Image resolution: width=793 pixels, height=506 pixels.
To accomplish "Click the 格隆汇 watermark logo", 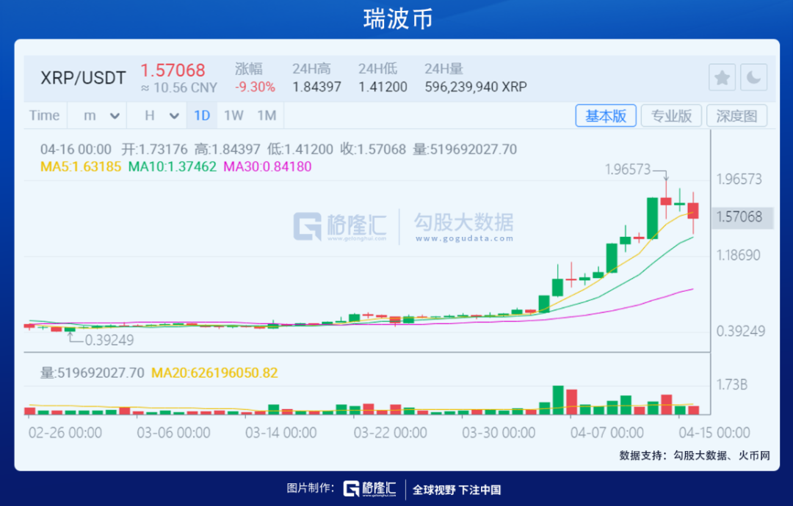I will click(x=340, y=227).
